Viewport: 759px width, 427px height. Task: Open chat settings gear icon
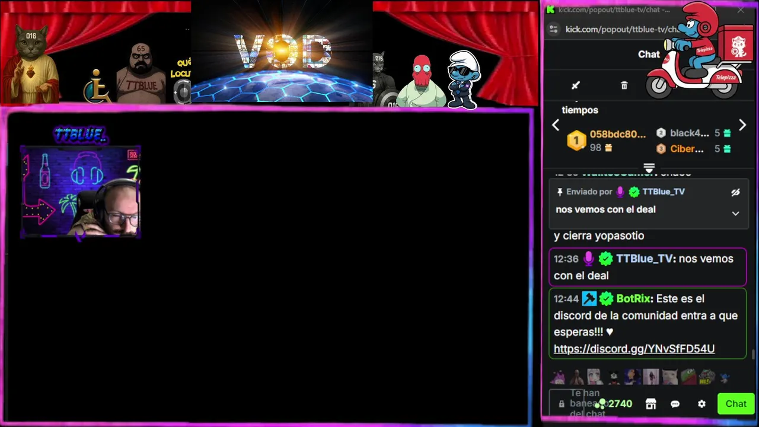click(x=701, y=404)
